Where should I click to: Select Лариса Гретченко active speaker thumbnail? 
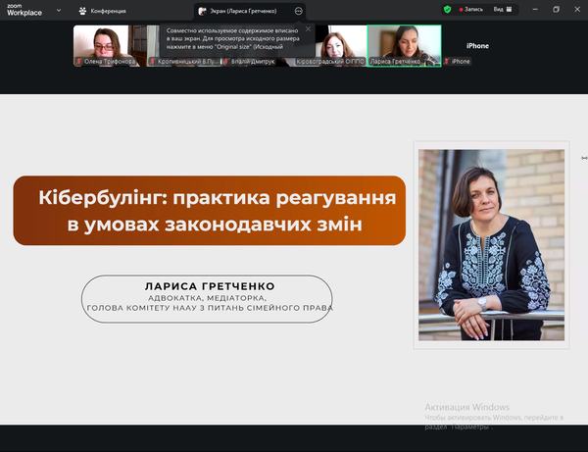(x=404, y=44)
